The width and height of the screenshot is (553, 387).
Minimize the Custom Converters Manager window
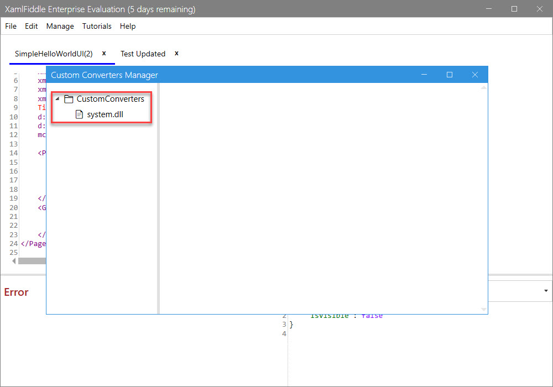tap(424, 75)
